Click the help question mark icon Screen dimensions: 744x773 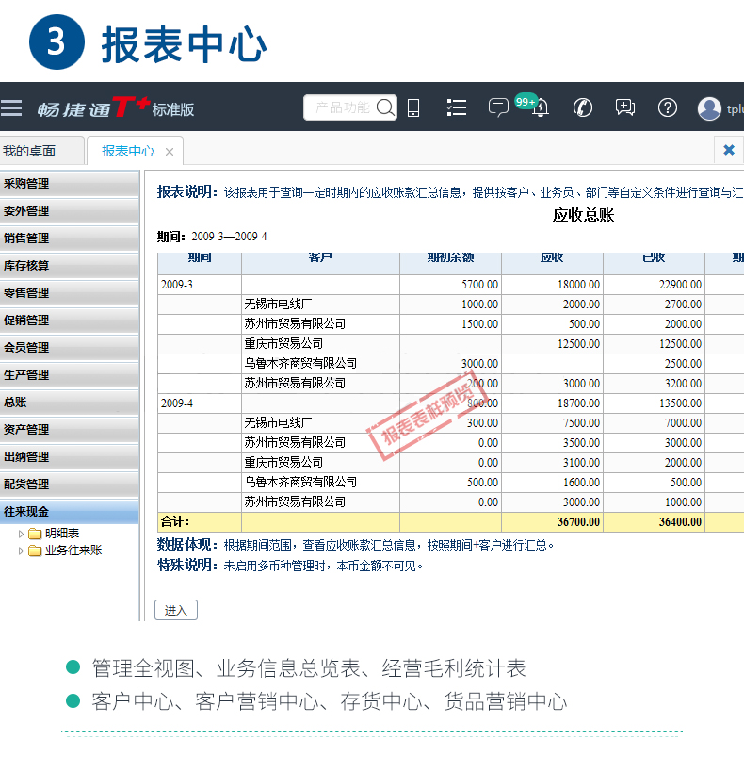click(668, 108)
